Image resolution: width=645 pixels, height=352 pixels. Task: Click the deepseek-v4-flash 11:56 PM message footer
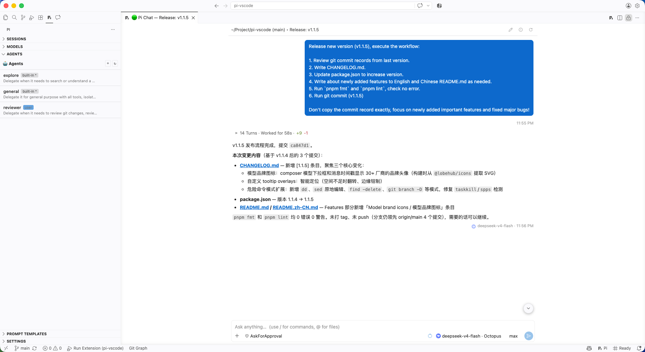click(503, 226)
